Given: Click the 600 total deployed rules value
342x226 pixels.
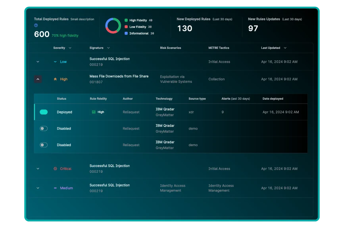Looking at the screenshot, I should pyautogui.click(x=42, y=34).
